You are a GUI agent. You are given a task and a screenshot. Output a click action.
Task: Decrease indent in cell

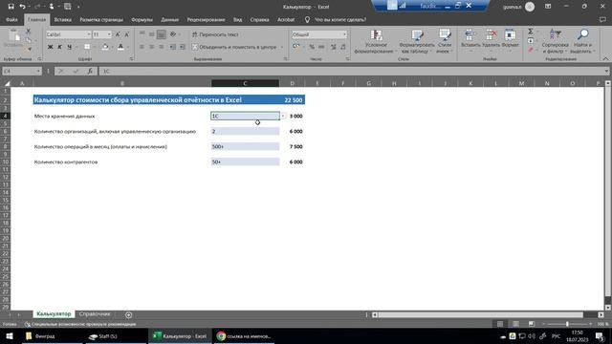point(172,47)
